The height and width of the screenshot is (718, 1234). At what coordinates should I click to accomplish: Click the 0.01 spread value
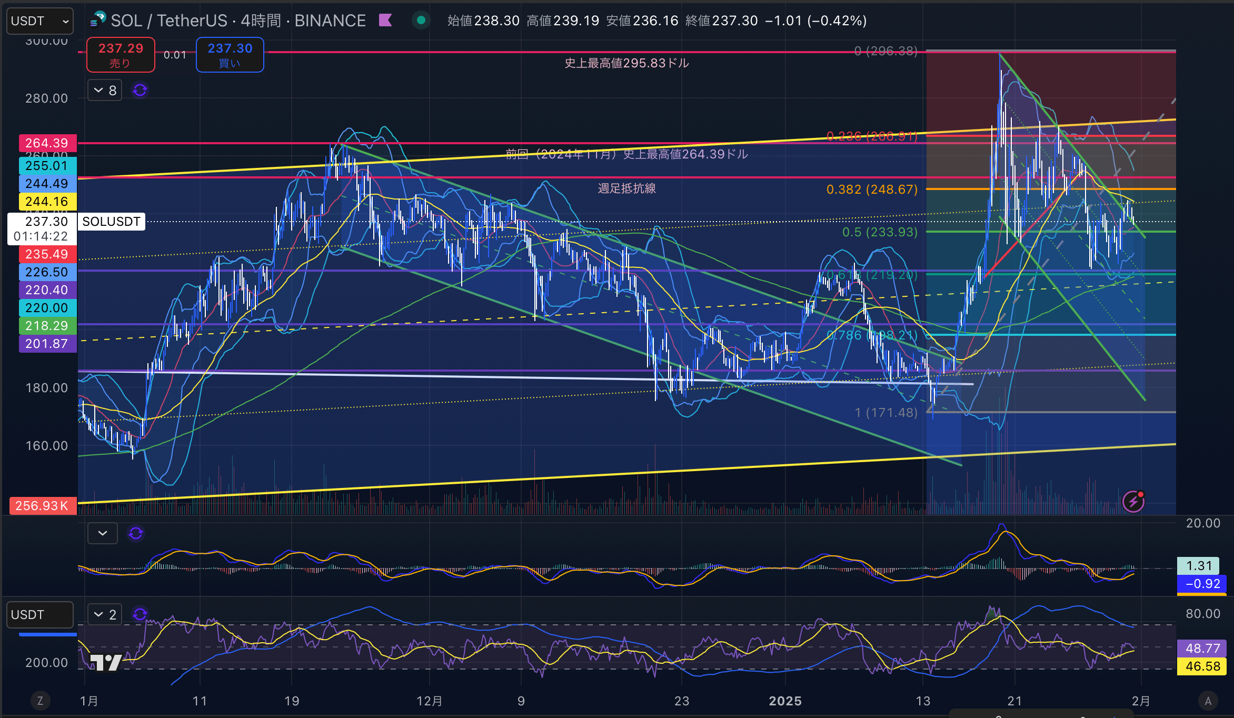pyautogui.click(x=175, y=55)
